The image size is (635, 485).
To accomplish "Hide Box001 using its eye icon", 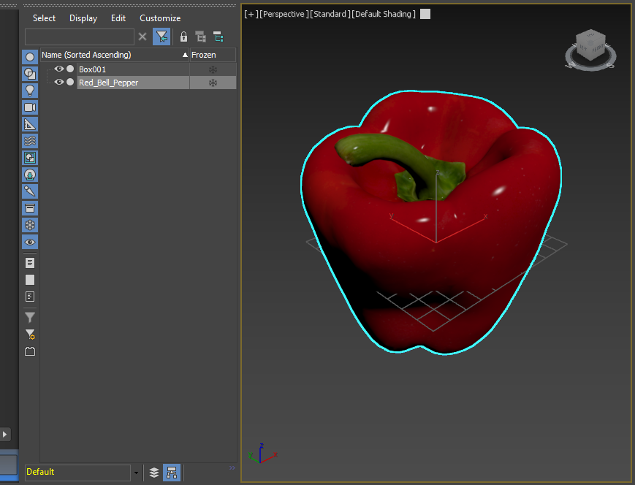I will click(59, 69).
